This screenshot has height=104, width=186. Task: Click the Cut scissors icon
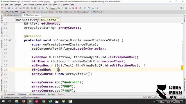pyautogui.click(x=21, y=8)
